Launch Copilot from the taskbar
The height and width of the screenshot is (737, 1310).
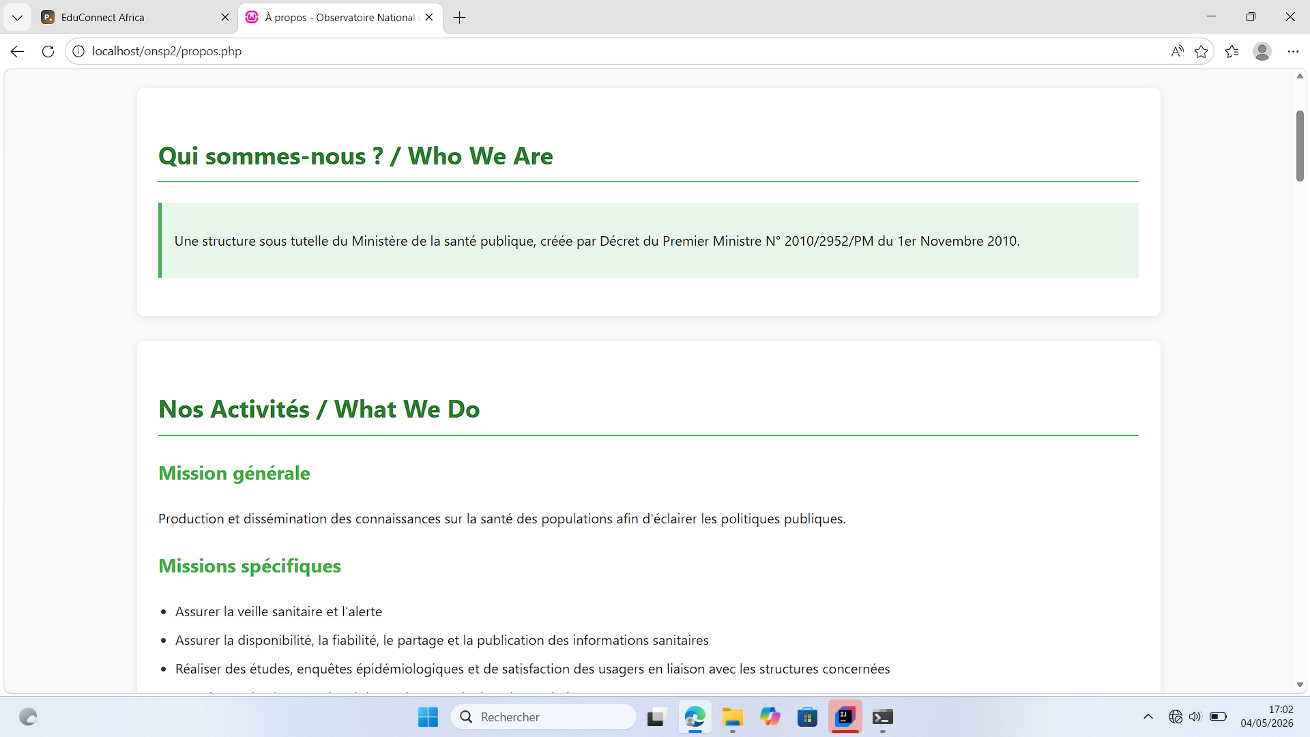[x=770, y=717]
